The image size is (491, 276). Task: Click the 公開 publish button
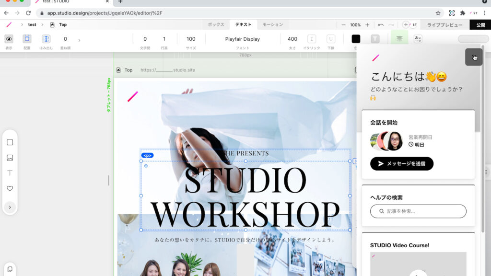pyautogui.click(x=480, y=25)
